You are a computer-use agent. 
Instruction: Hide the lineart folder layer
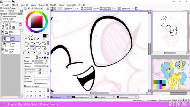[x=3, y=31]
